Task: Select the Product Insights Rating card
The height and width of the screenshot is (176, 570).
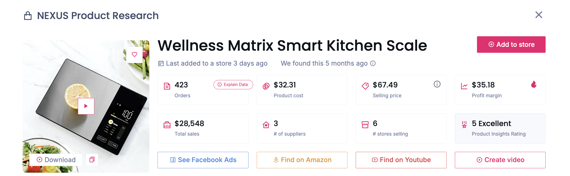Action: [x=500, y=128]
